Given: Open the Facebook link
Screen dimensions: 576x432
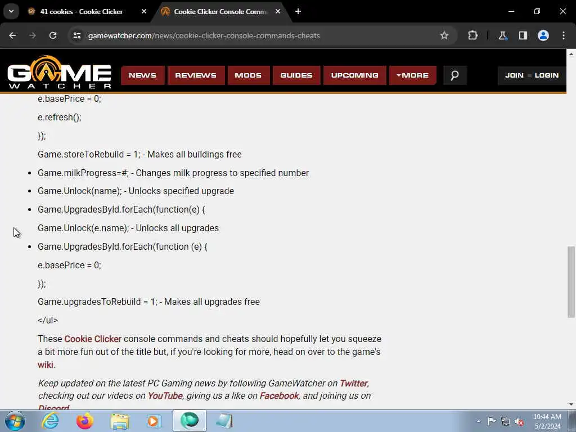Looking at the screenshot, I should [x=279, y=395].
